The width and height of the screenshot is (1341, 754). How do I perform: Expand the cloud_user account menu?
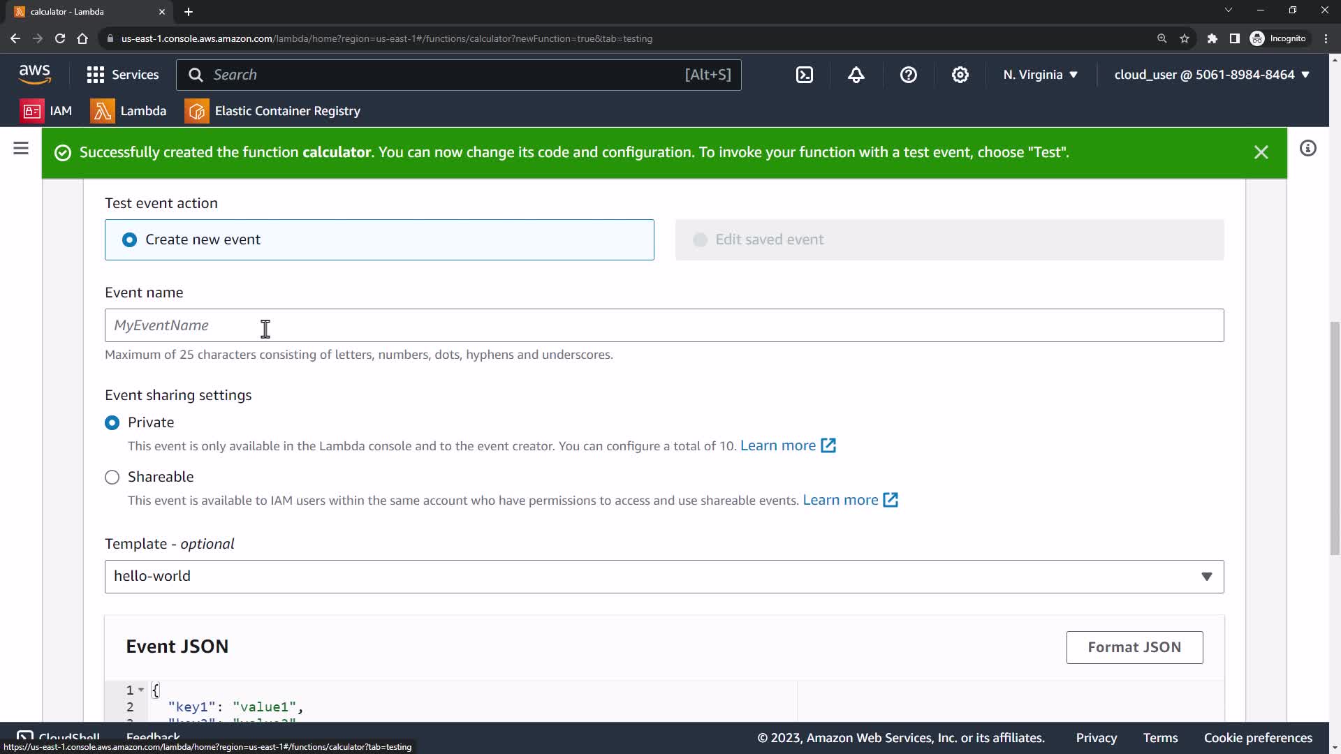click(x=1211, y=75)
